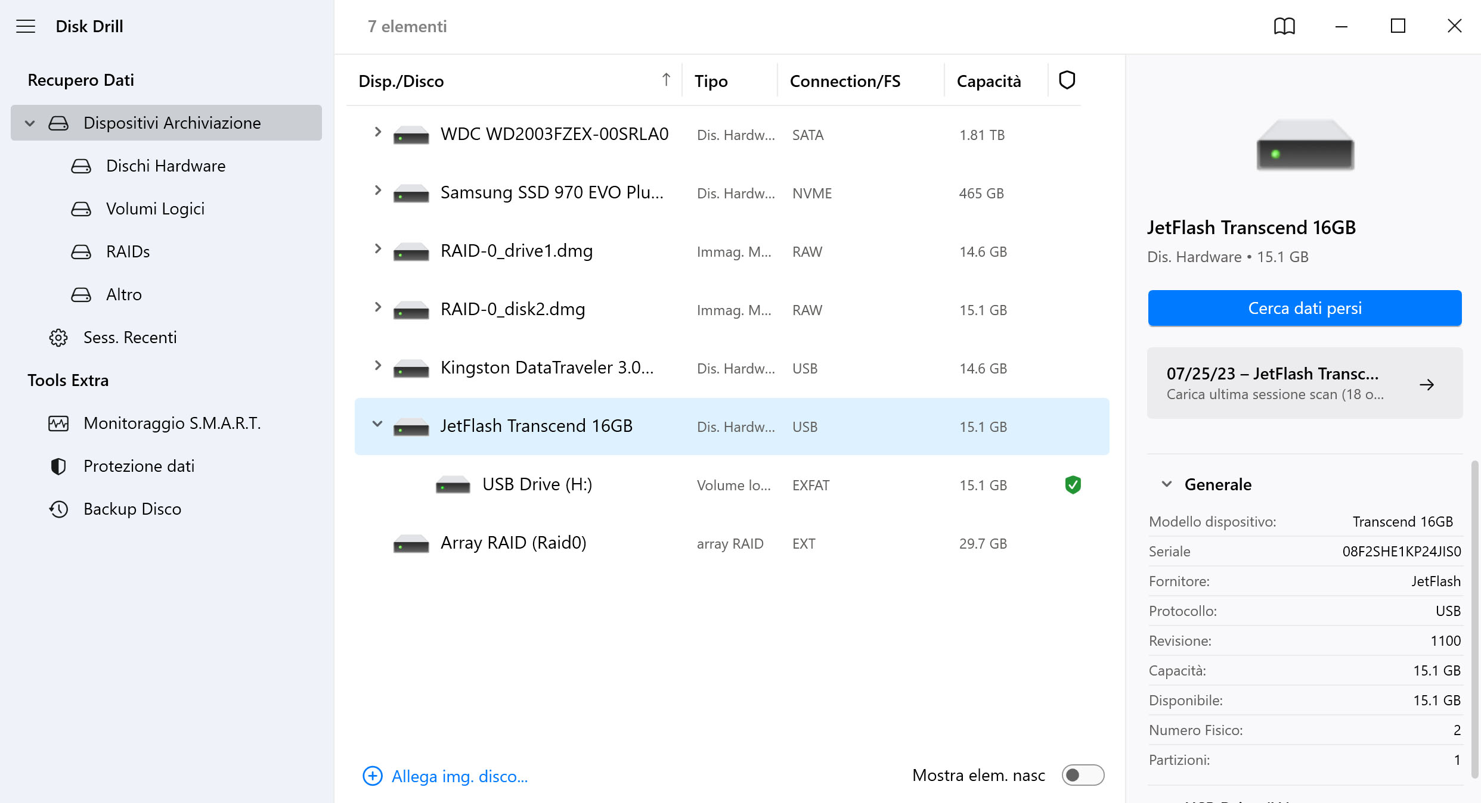The height and width of the screenshot is (803, 1481).
Task: Toggle sort arrow on Disp./Disco column
Action: click(666, 80)
